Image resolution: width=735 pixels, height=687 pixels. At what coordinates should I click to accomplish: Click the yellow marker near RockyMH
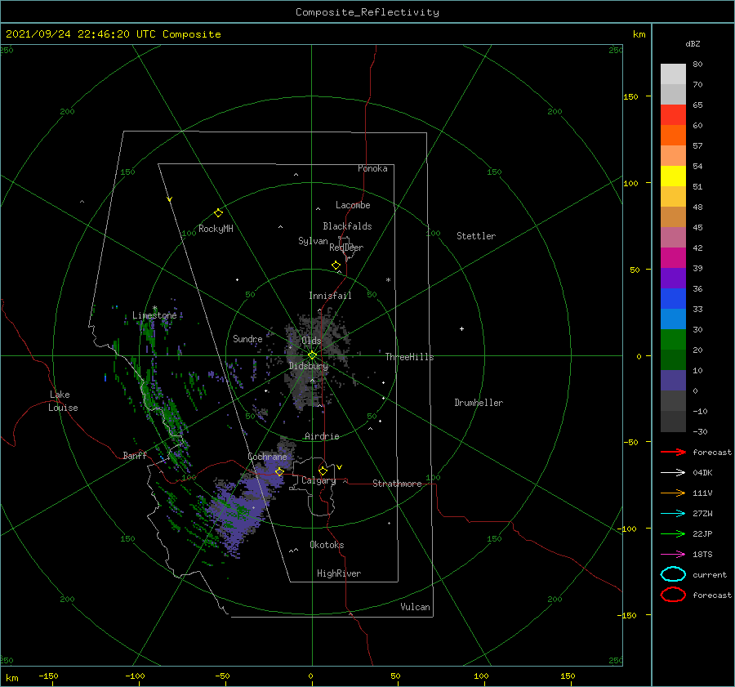coord(218,213)
